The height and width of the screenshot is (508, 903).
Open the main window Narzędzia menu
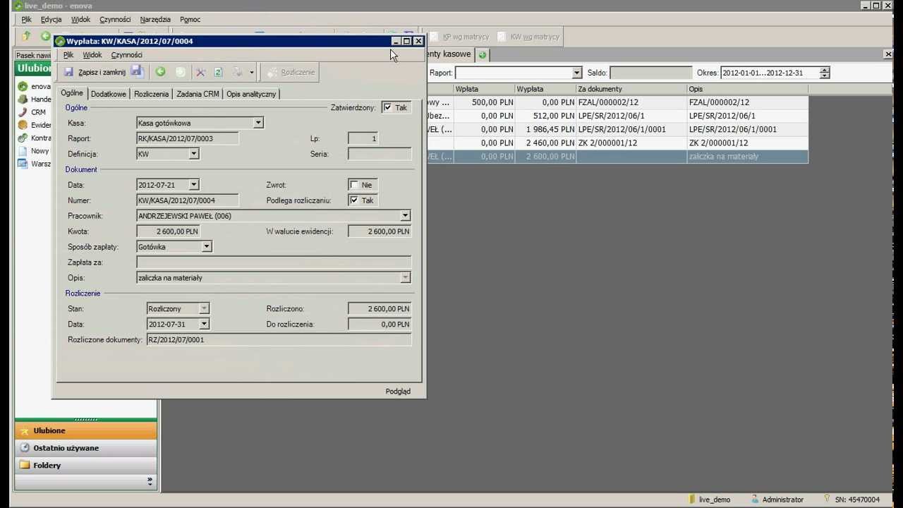(x=155, y=20)
